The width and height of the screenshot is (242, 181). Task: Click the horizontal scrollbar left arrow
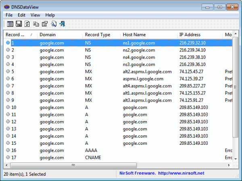(6, 165)
